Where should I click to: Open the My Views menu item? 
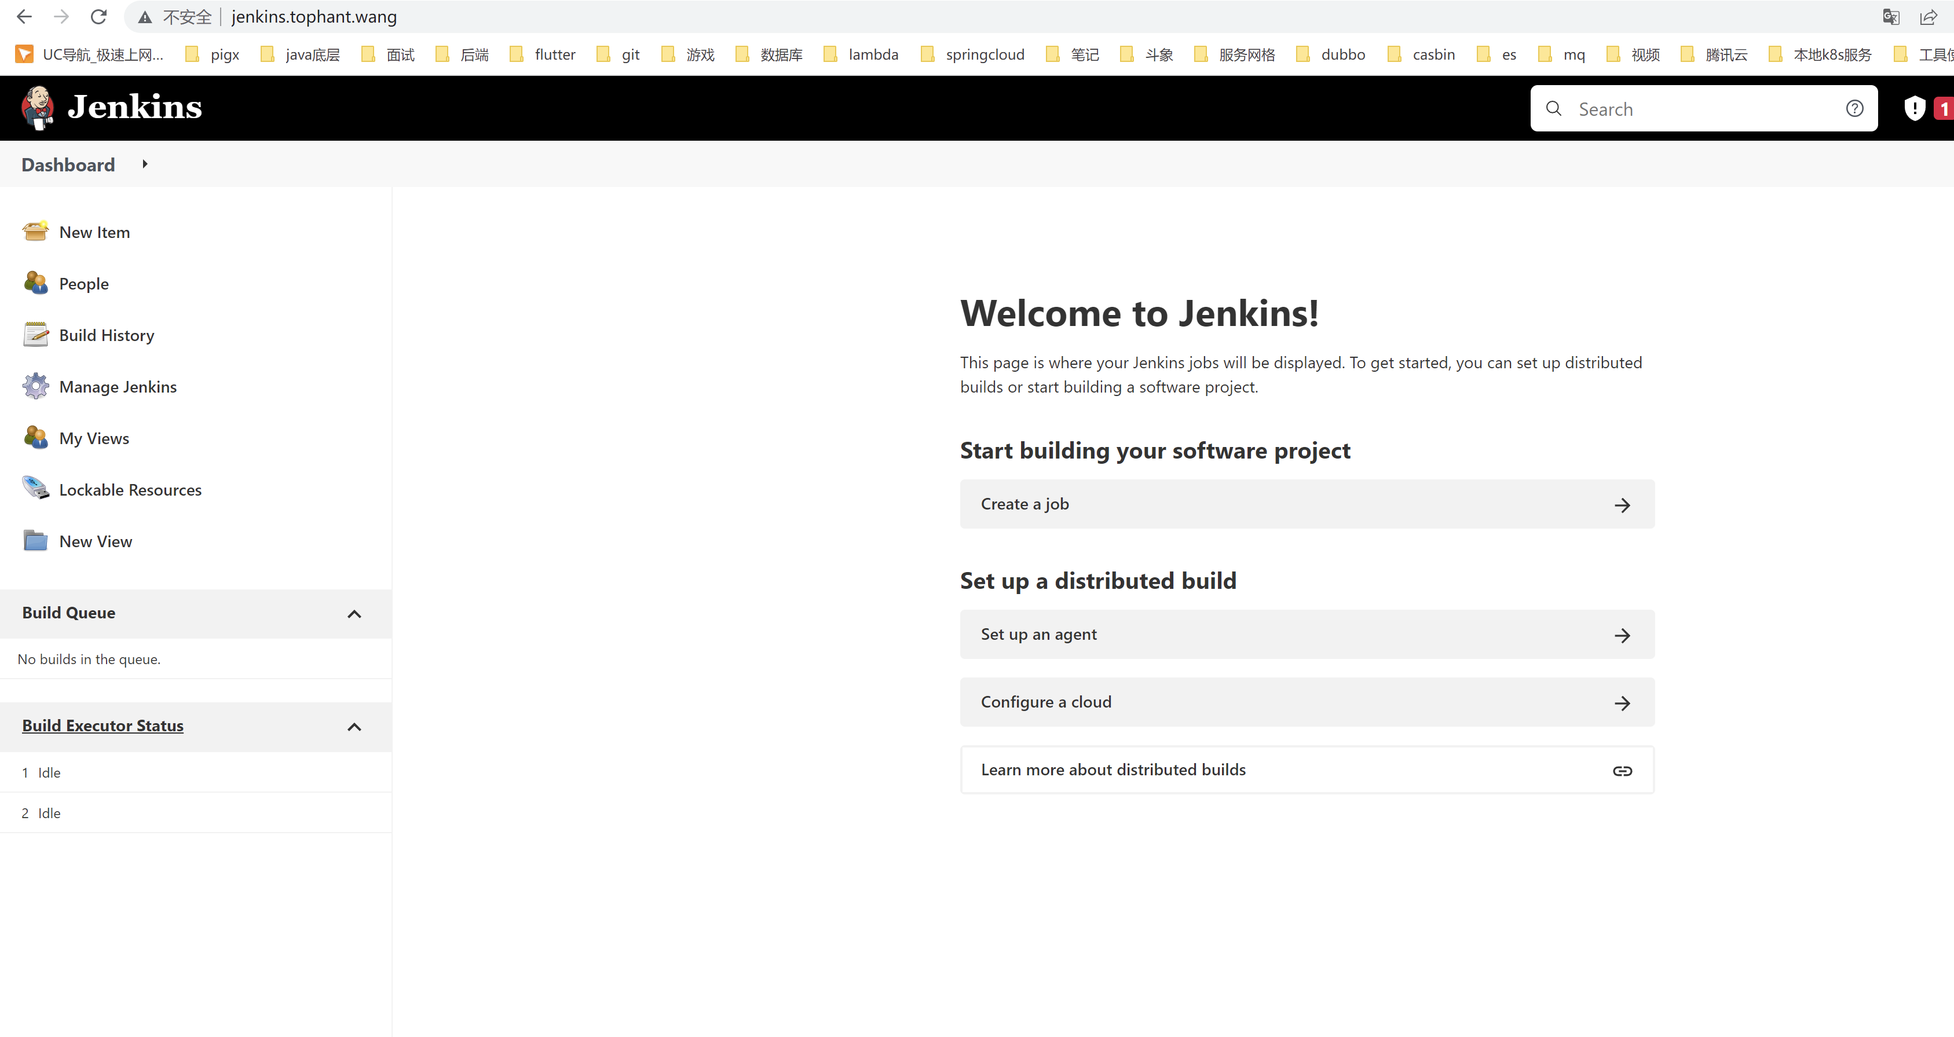click(94, 438)
